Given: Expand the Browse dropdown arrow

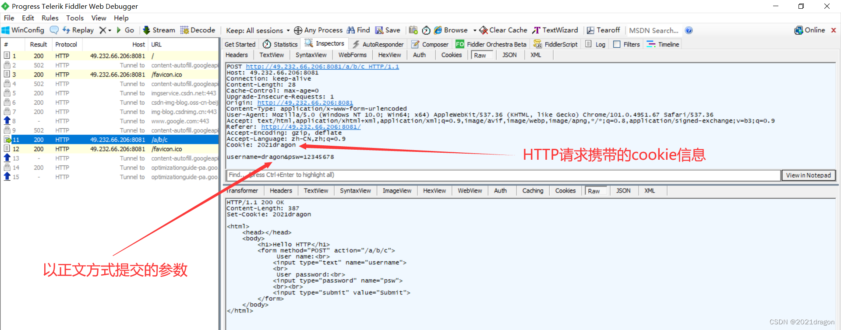Looking at the screenshot, I should pos(475,31).
